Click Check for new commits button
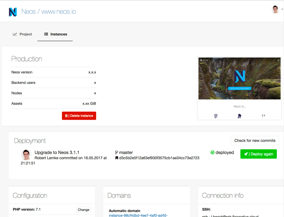284x217 pixels. [255, 140]
